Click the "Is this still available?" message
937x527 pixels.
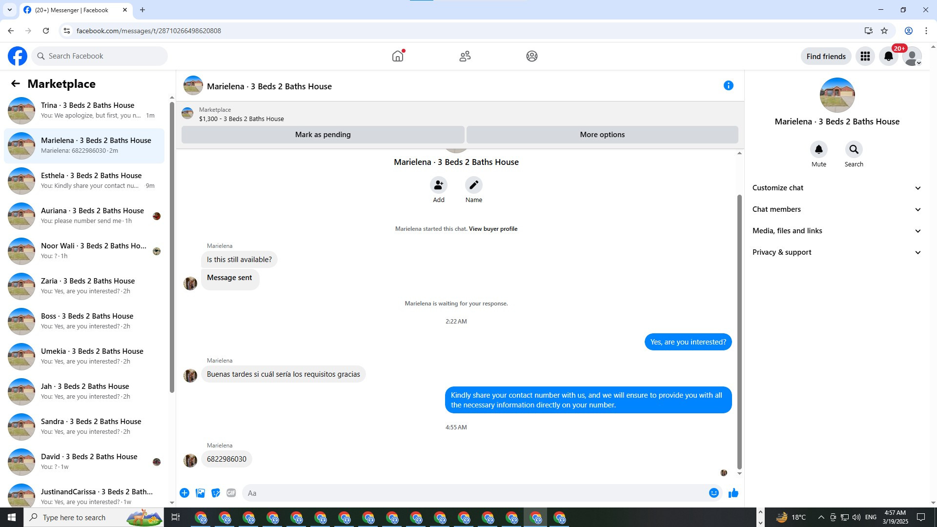pyautogui.click(x=239, y=260)
